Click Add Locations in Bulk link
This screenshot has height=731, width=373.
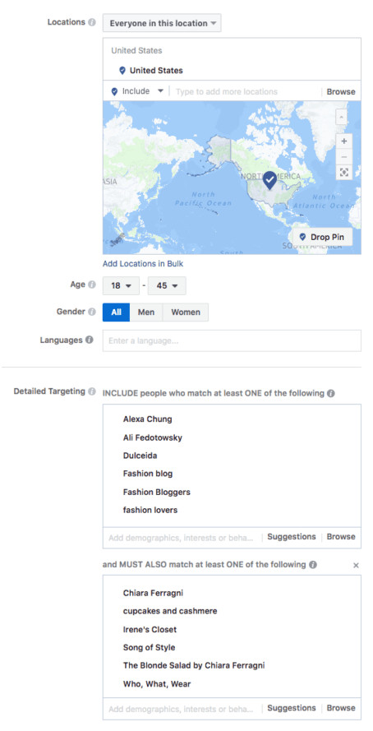click(x=143, y=263)
